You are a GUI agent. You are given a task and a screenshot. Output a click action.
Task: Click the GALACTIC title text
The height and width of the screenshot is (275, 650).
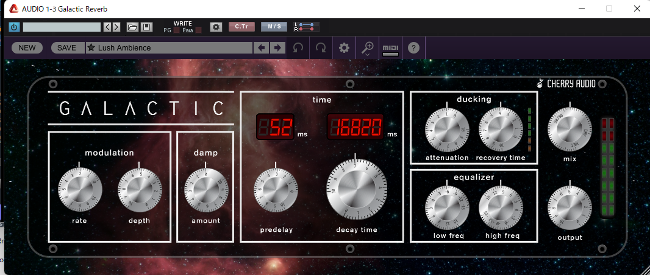coord(141,108)
